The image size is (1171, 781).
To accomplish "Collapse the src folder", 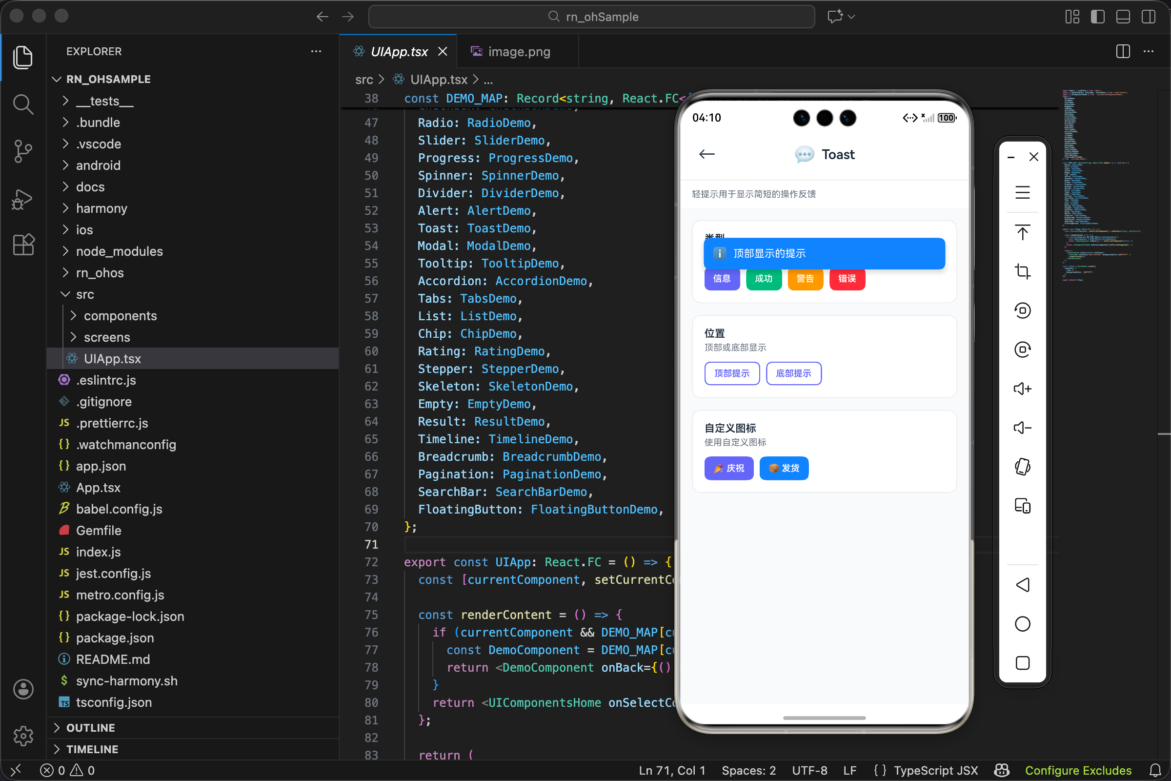I will tap(84, 294).
